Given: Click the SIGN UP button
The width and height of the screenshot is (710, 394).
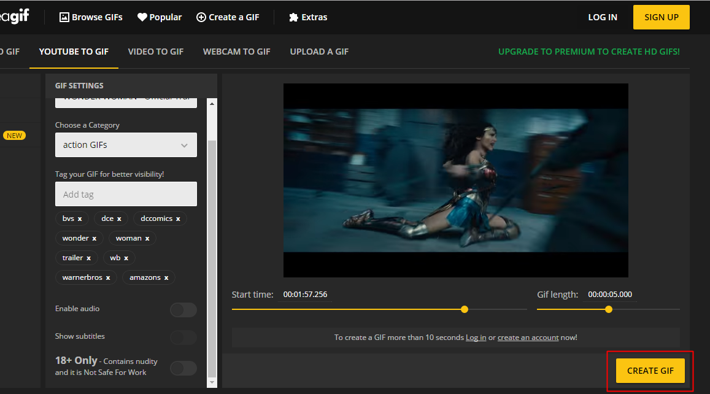Looking at the screenshot, I should 662,17.
